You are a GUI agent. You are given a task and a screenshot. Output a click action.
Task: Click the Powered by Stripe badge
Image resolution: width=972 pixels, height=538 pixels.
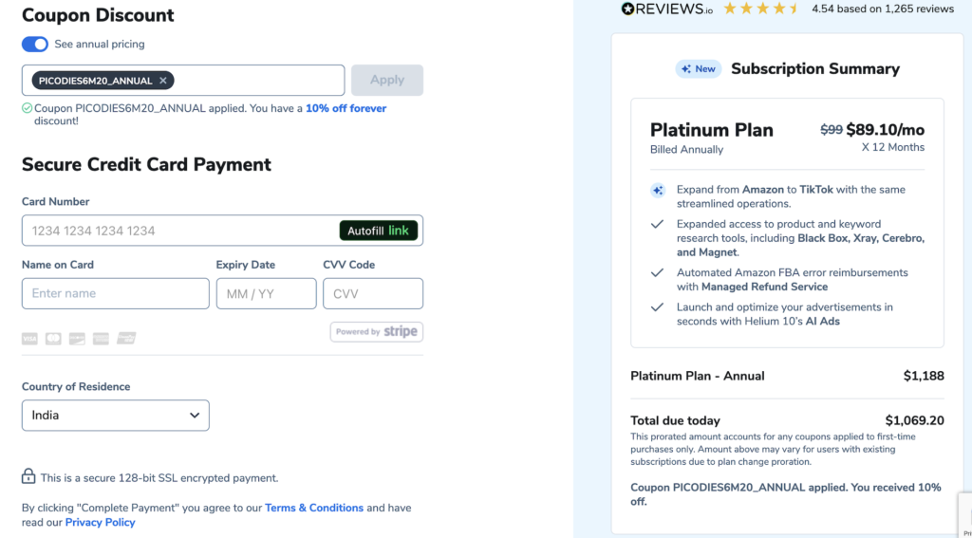click(x=376, y=332)
